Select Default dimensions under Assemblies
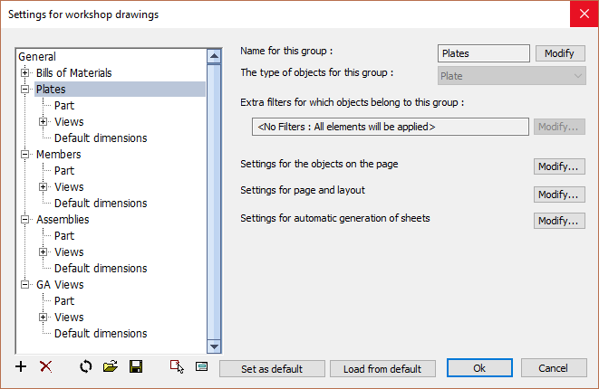 [x=101, y=269]
